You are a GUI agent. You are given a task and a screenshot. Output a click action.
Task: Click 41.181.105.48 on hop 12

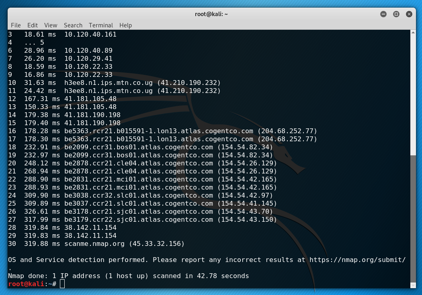90,99
